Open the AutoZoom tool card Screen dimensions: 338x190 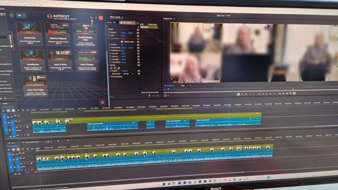coord(30,34)
